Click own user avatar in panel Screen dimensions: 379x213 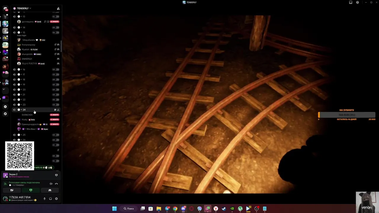click(5, 199)
